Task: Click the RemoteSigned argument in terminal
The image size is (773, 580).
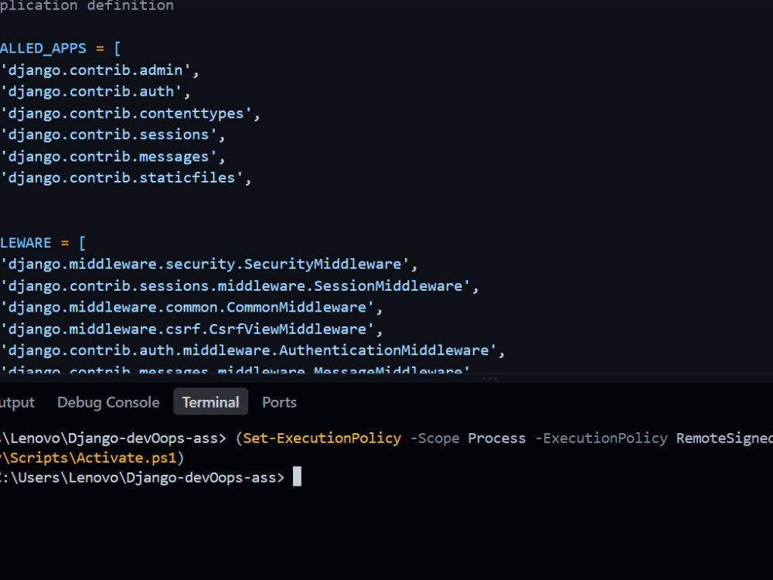Action: (724, 438)
